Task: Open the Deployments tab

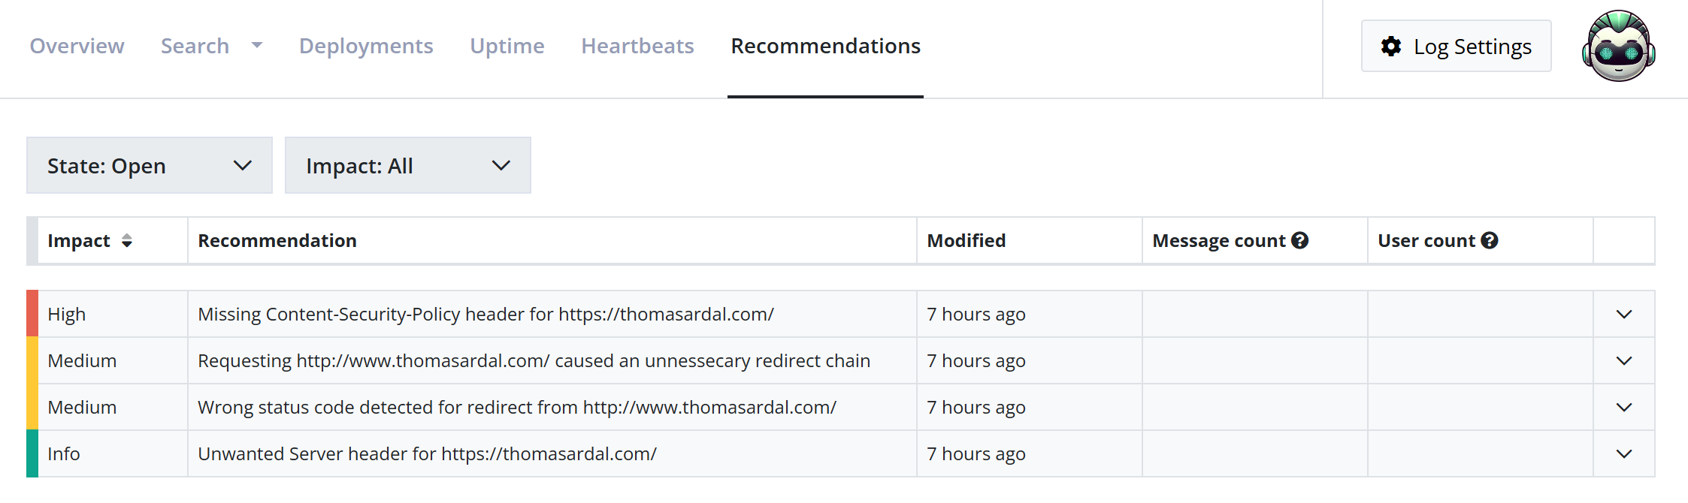Action: (x=366, y=45)
